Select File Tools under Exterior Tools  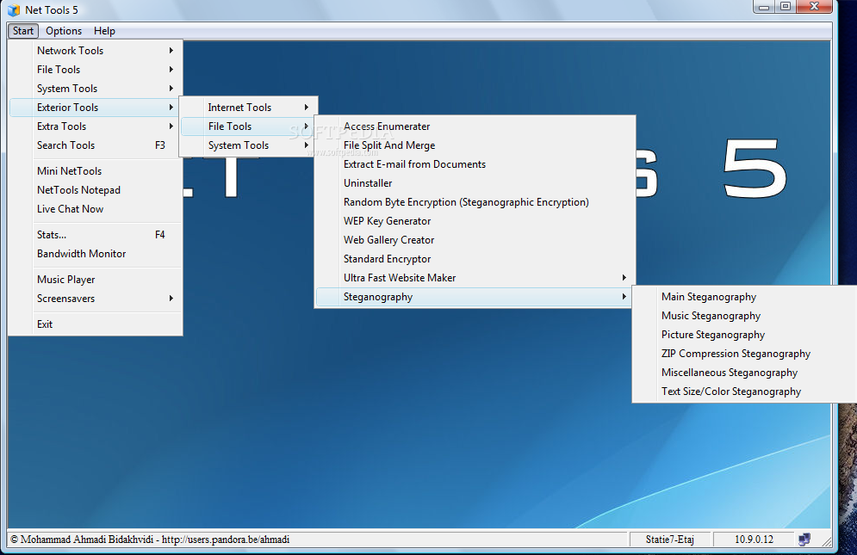coord(249,126)
